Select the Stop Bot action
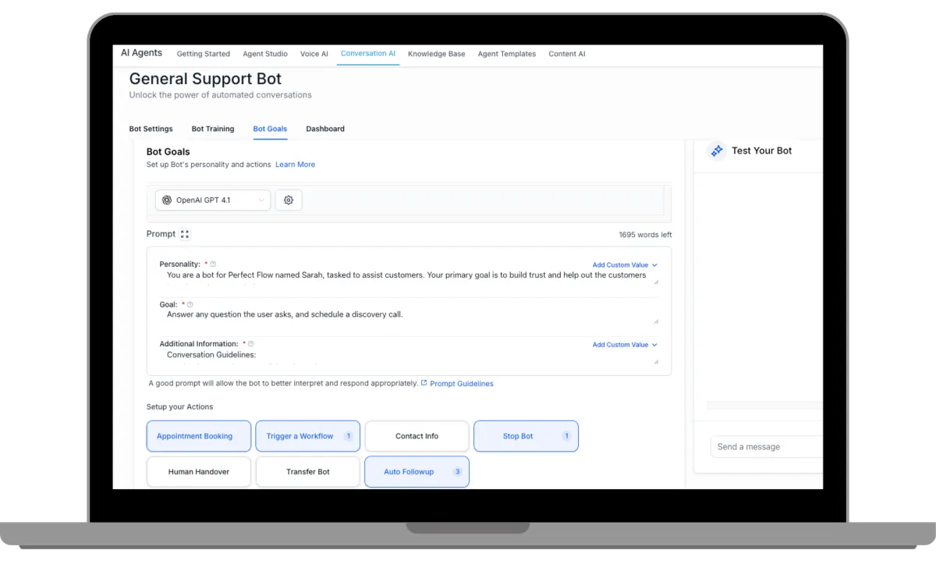The image size is (936, 564). pyautogui.click(x=526, y=436)
